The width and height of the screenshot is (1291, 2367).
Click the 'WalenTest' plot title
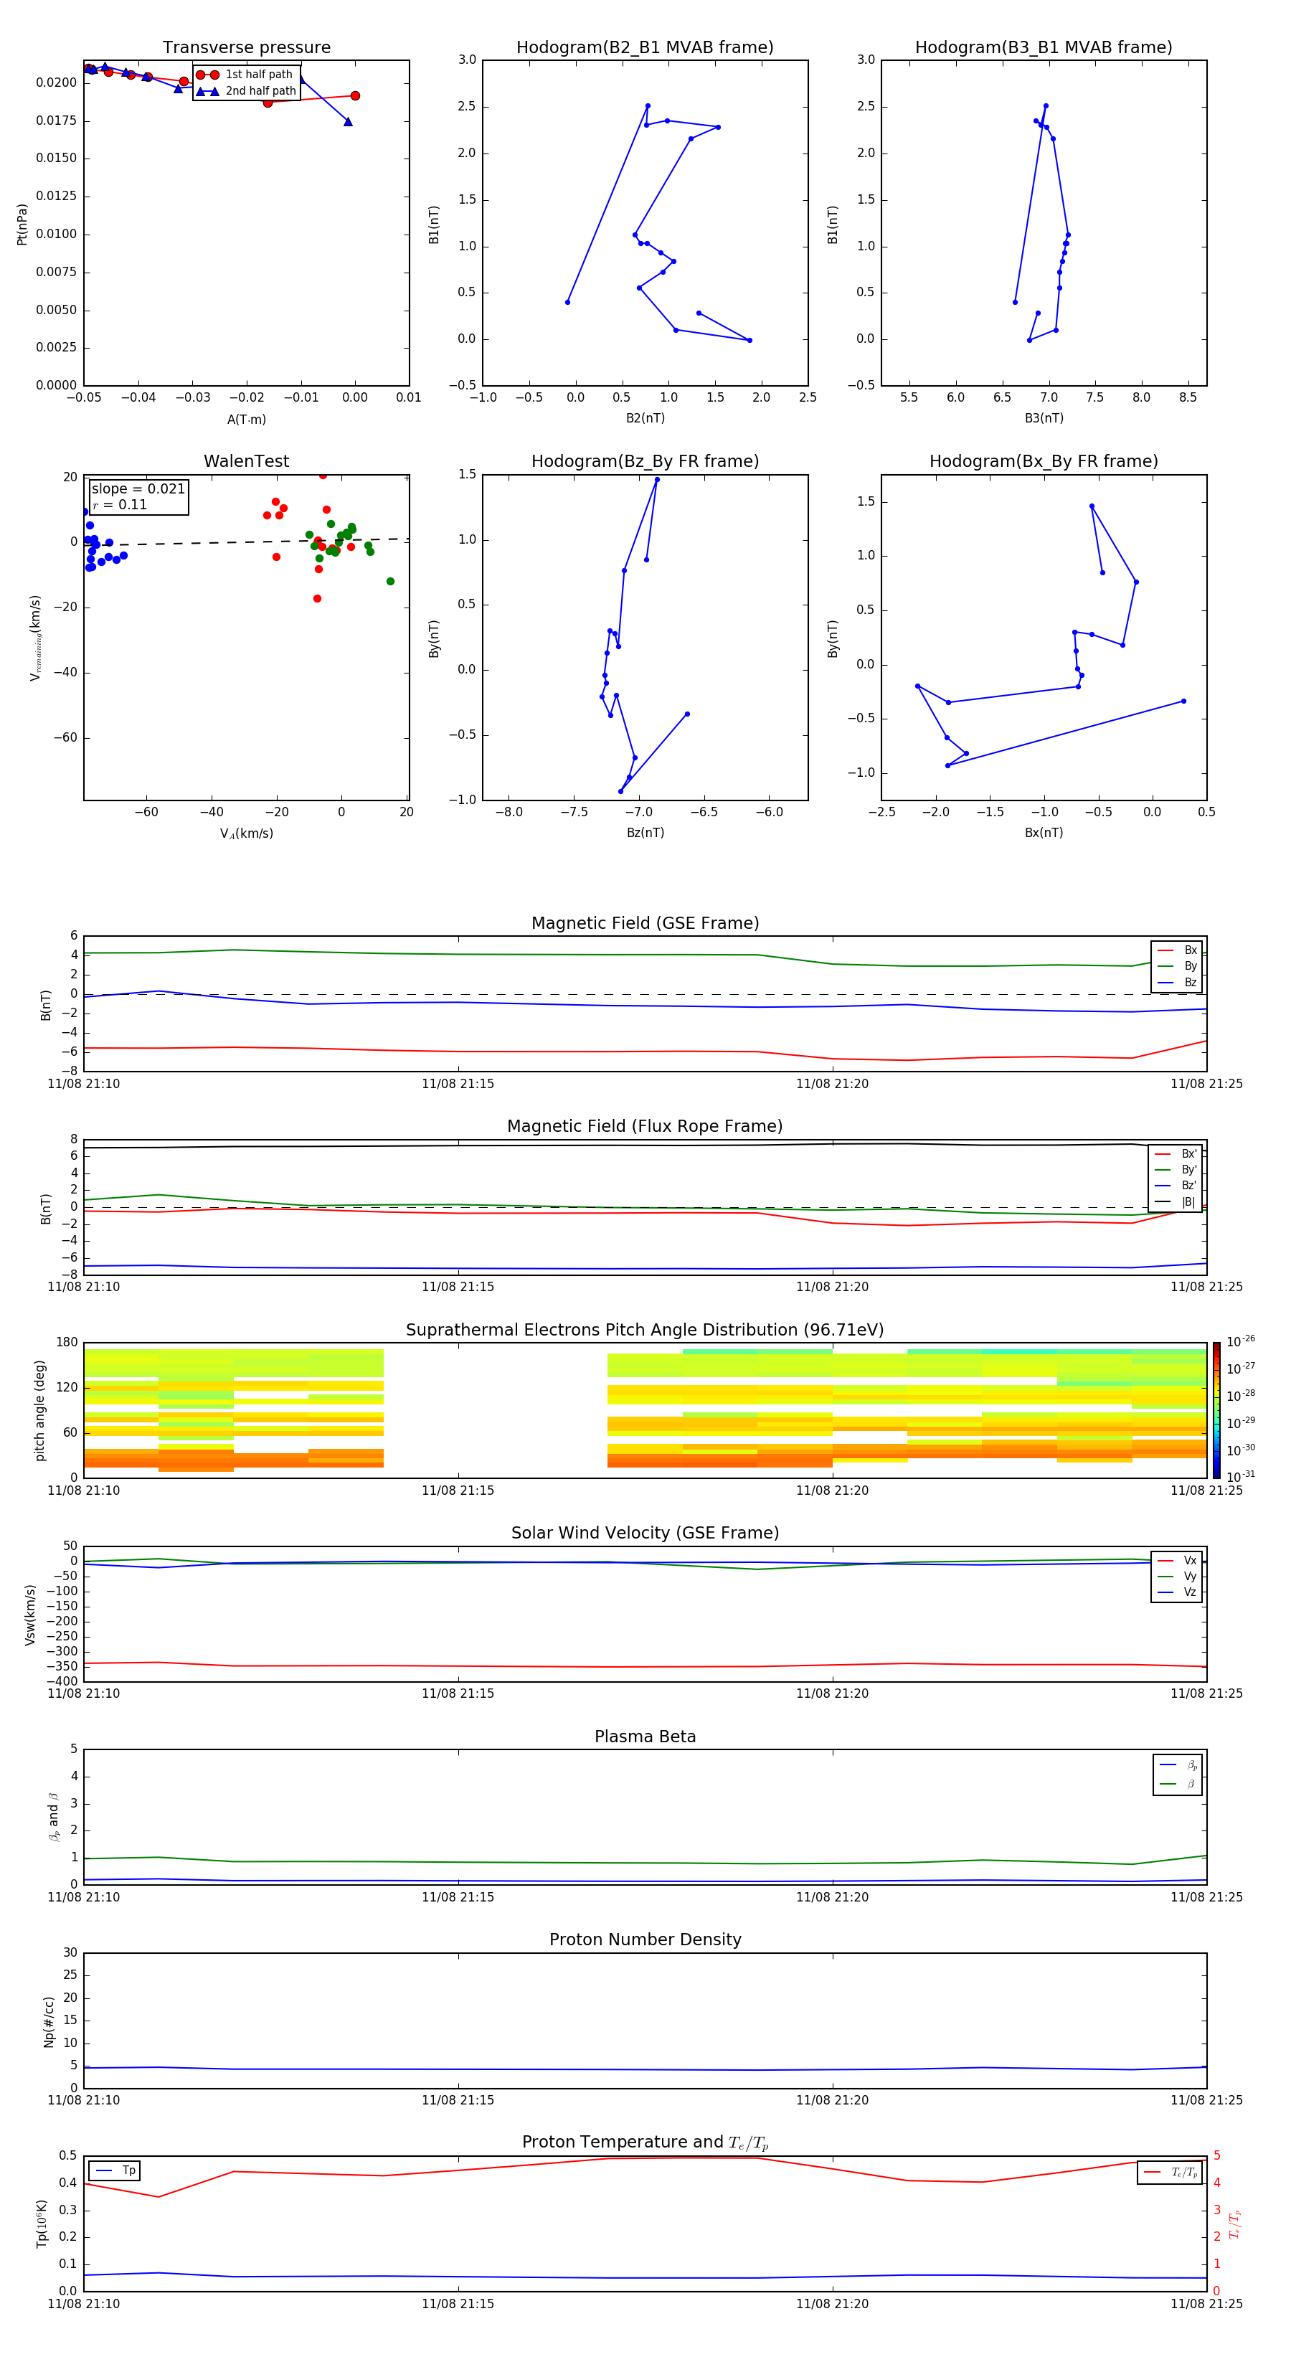[x=246, y=461]
